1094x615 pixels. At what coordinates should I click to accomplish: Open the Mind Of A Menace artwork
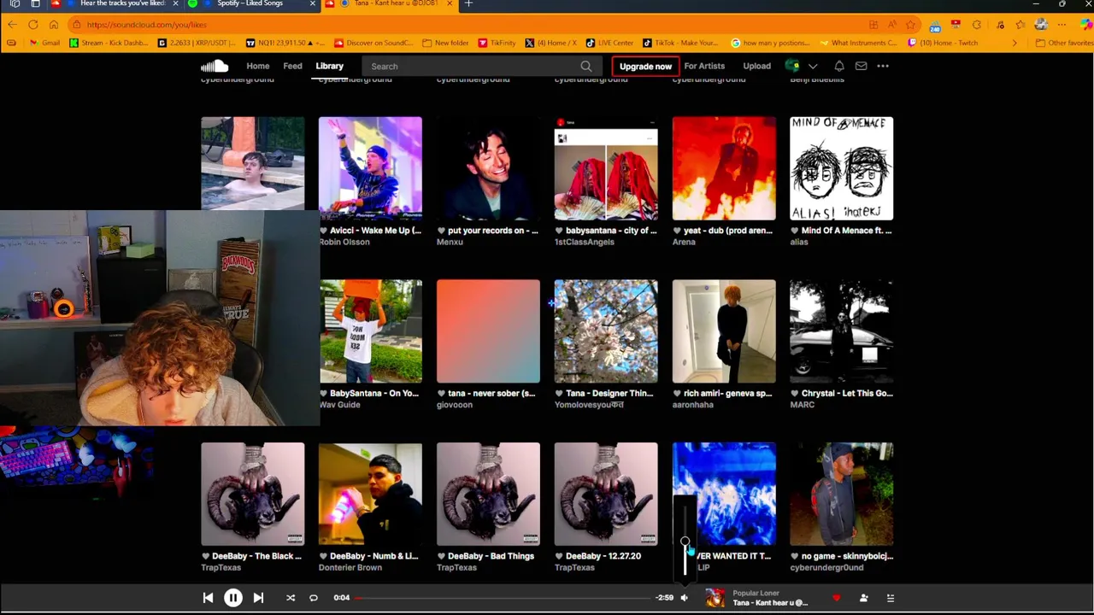tap(842, 168)
